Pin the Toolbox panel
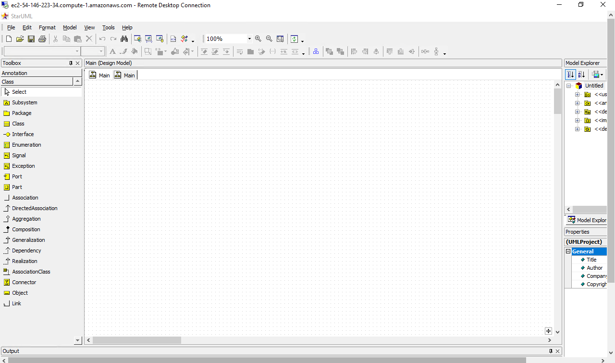The height and width of the screenshot is (363, 615). coord(71,63)
